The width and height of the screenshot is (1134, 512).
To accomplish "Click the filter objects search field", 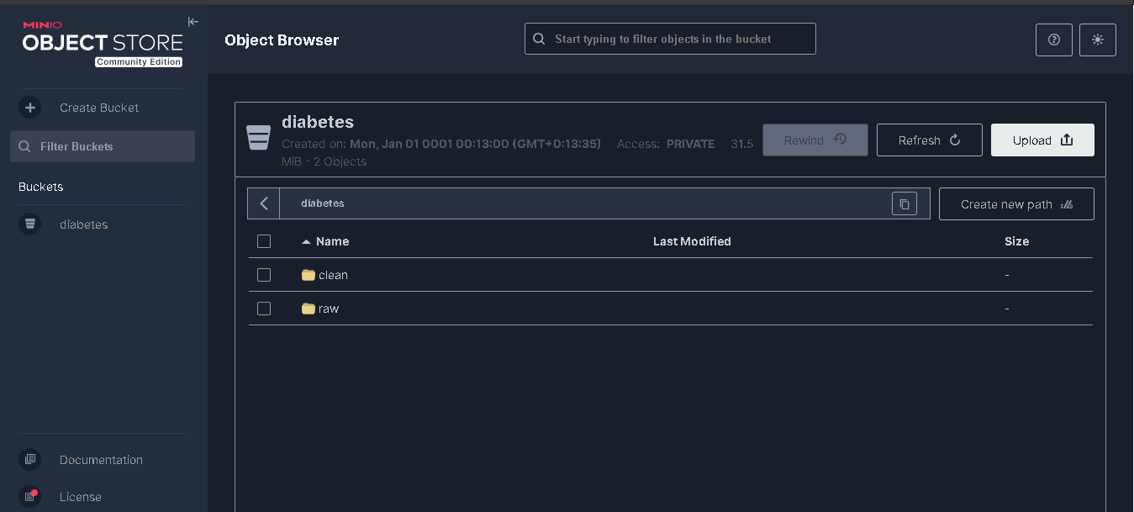I will tap(669, 38).
